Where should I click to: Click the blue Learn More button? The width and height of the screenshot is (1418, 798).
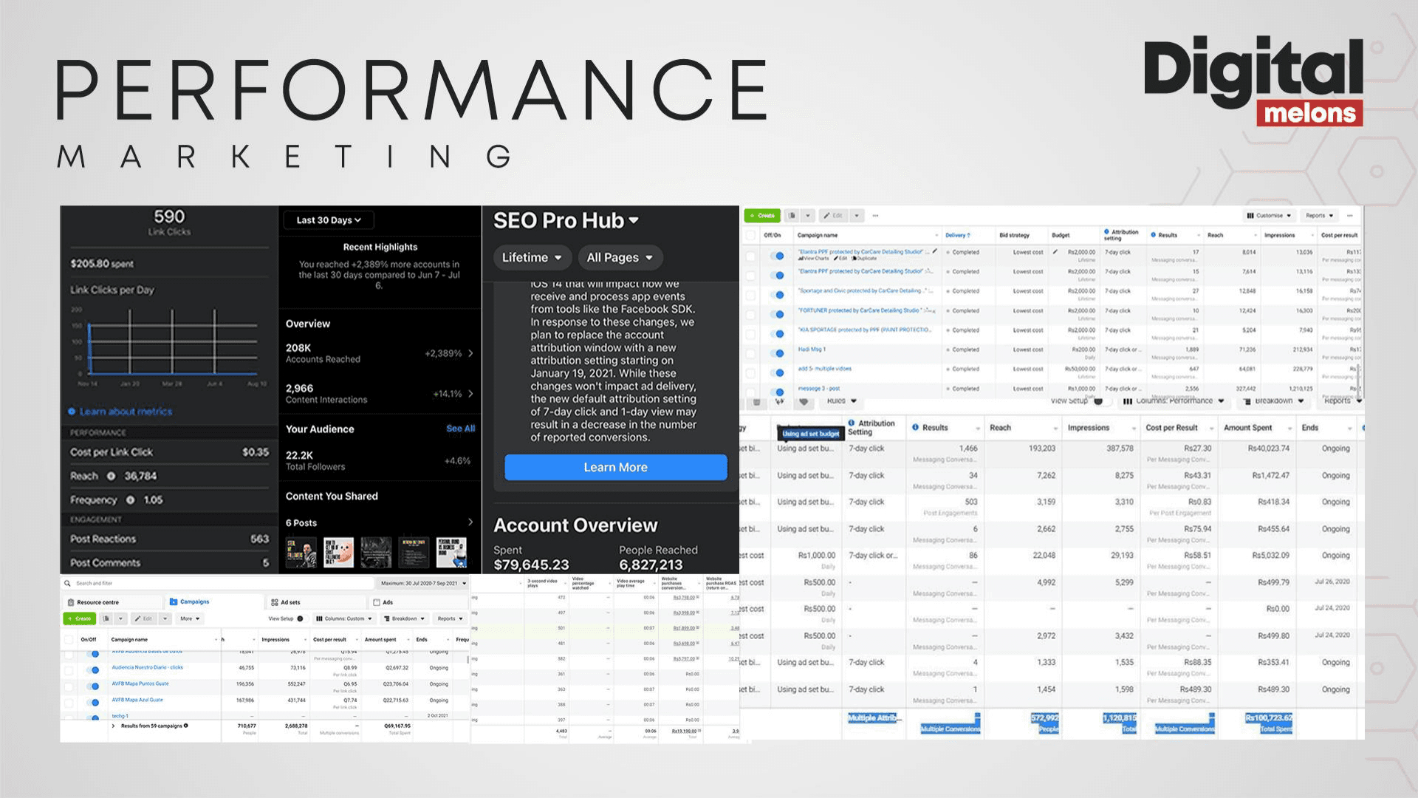(x=615, y=468)
